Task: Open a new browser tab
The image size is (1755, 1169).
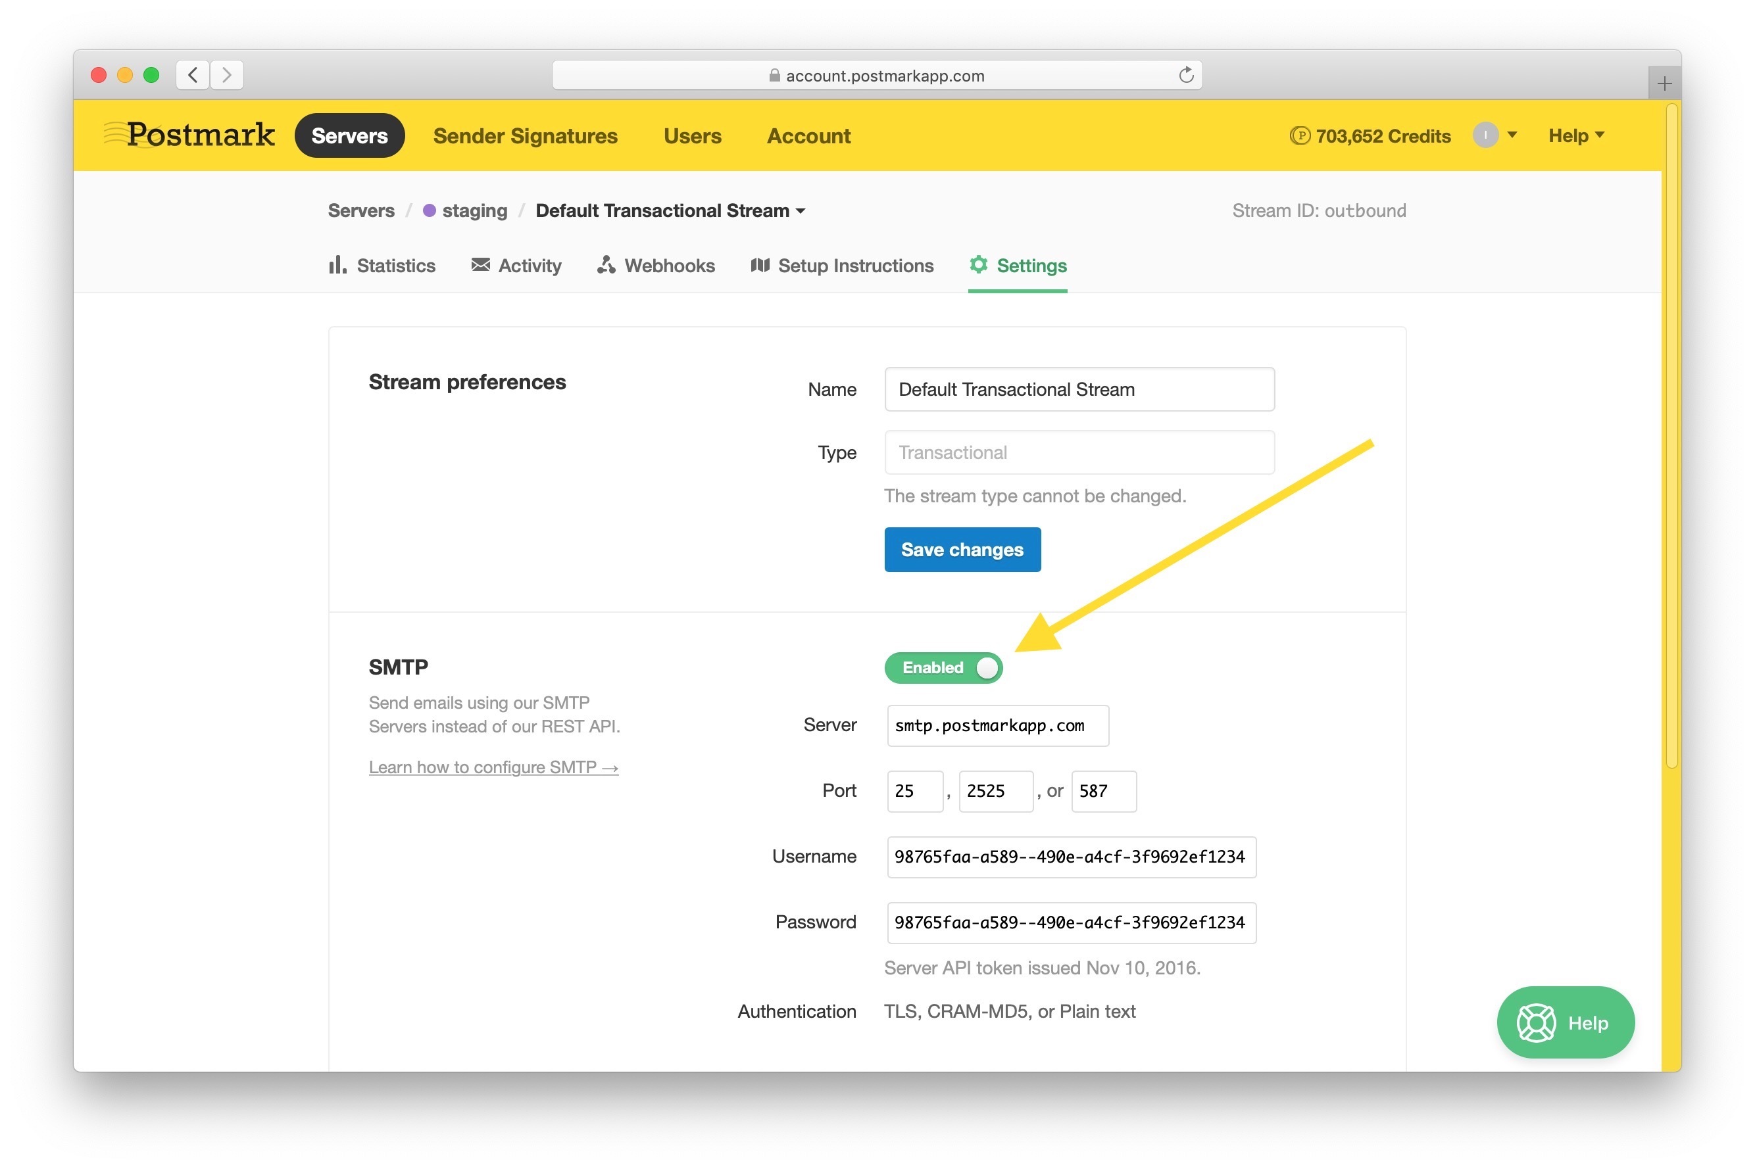Action: (x=1664, y=83)
